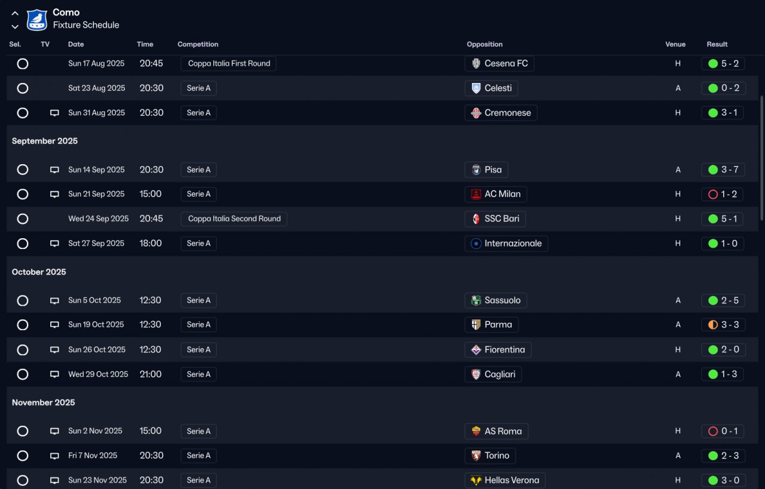Click the Fiorentina club crest icon

(x=476, y=350)
